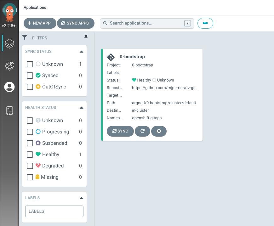Check the Progressing filter checkbox
This screenshot has width=274, height=226.
click(30, 132)
